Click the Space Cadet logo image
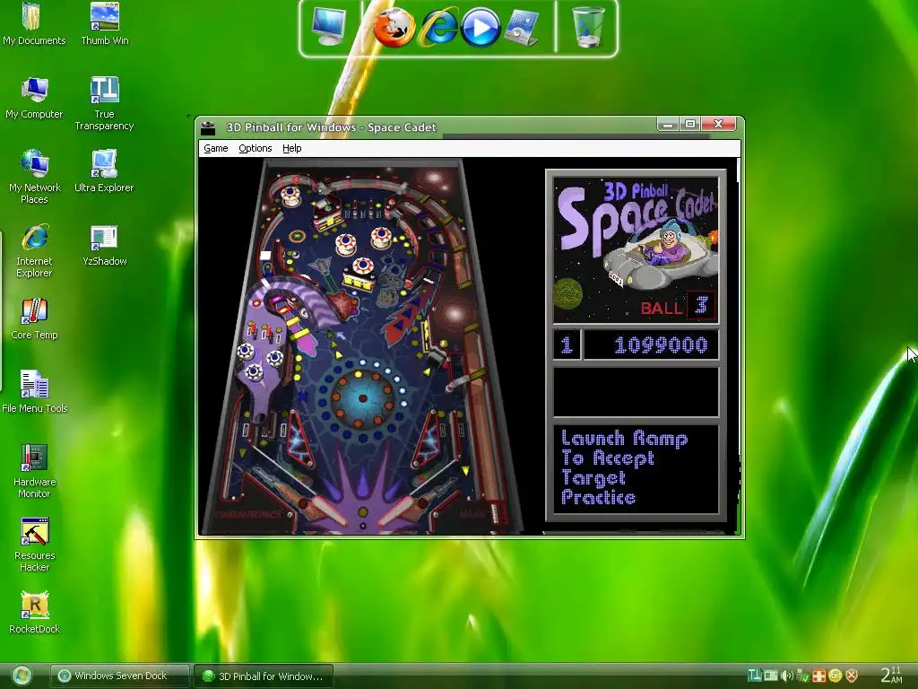This screenshot has height=689, width=918. (x=636, y=250)
